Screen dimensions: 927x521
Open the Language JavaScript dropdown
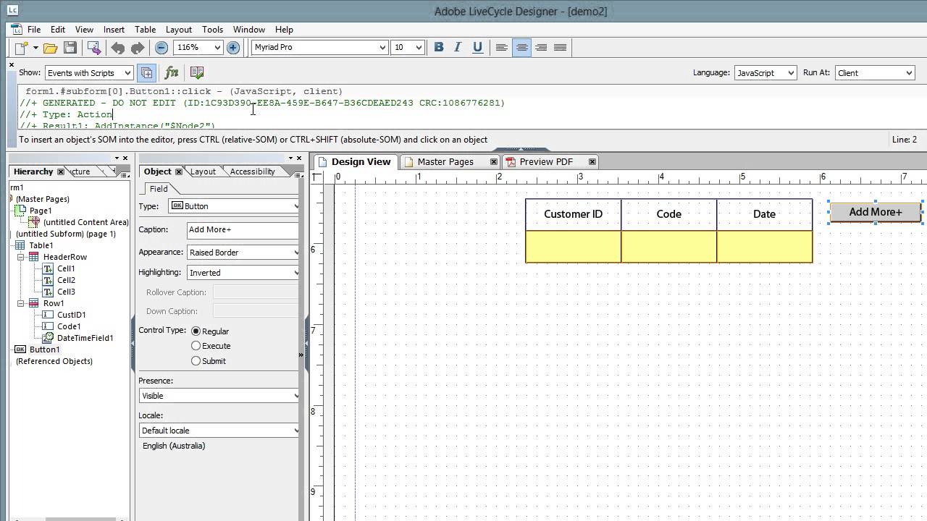791,73
